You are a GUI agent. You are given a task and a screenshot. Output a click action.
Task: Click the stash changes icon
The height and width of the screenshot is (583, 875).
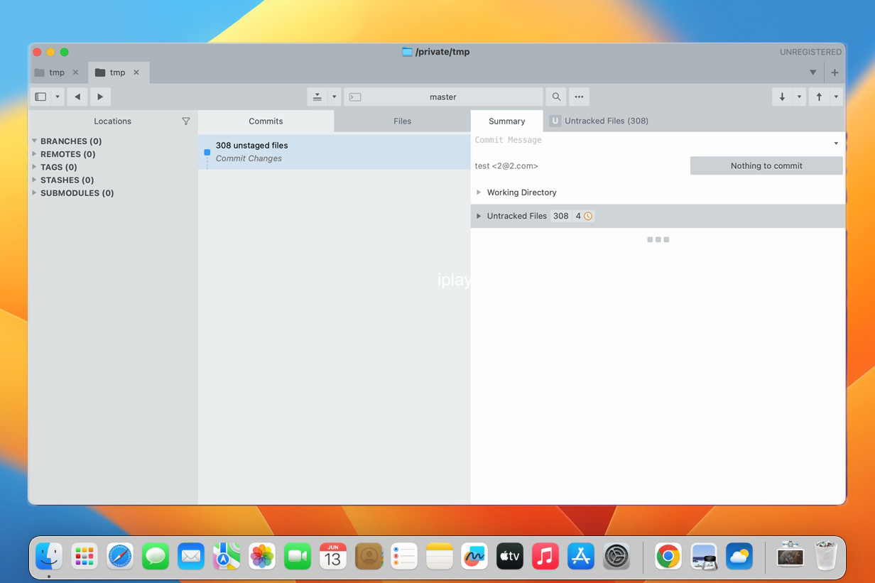coord(317,97)
